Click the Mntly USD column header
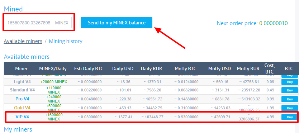The height and width of the screenshot is (133, 299). point(219,68)
